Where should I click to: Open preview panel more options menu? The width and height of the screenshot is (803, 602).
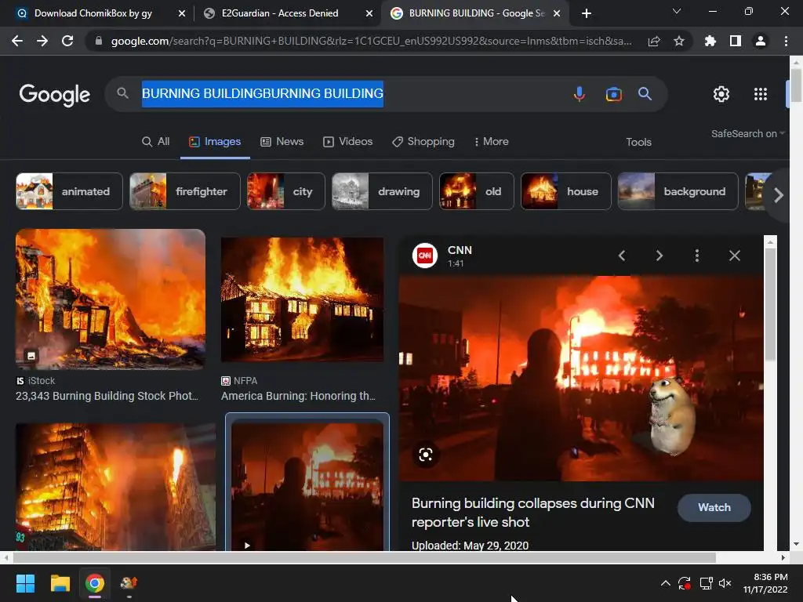pos(697,256)
